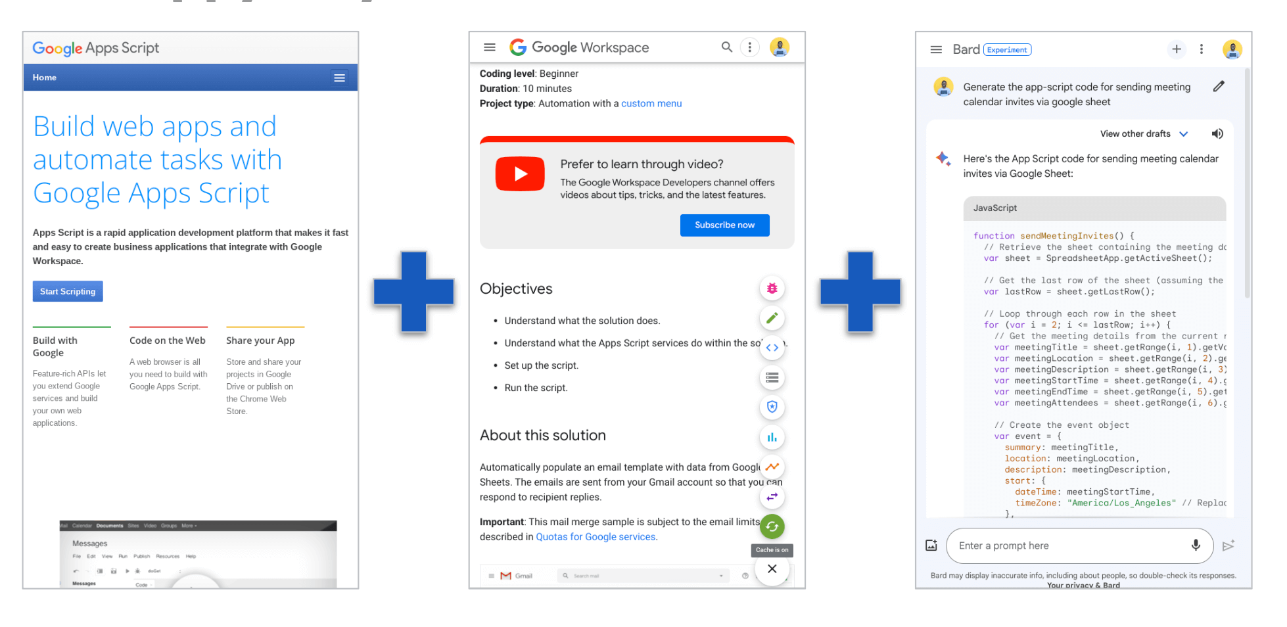1287x627 pixels.
Task: Select the Home tab in Apps Script
Action: coord(44,77)
